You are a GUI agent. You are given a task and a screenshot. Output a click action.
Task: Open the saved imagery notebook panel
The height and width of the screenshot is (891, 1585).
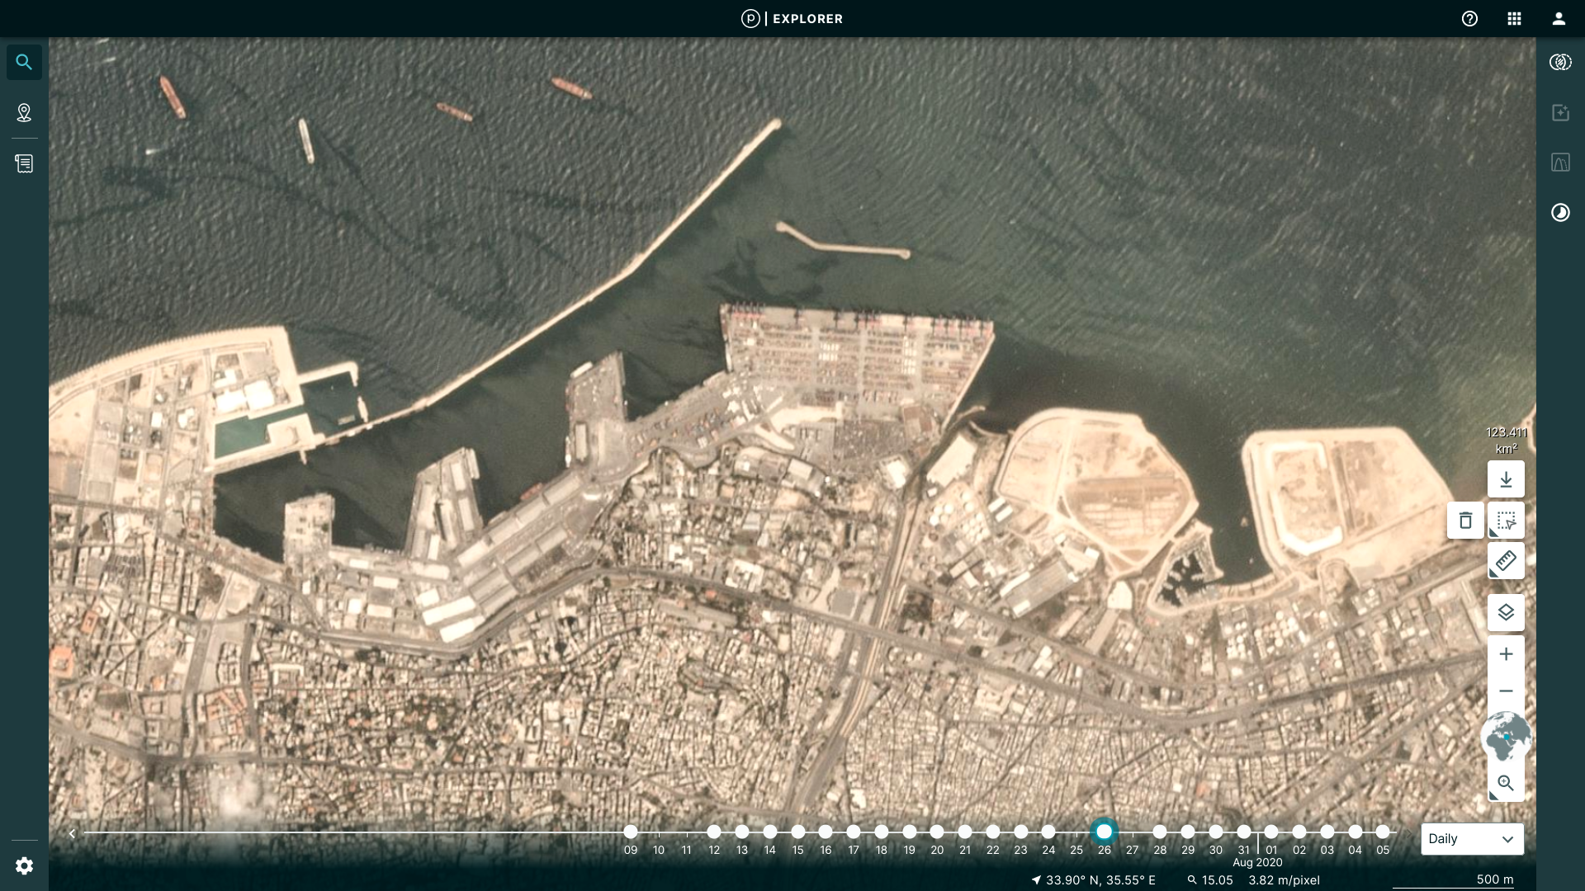pyautogui.click(x=24, y=163)
